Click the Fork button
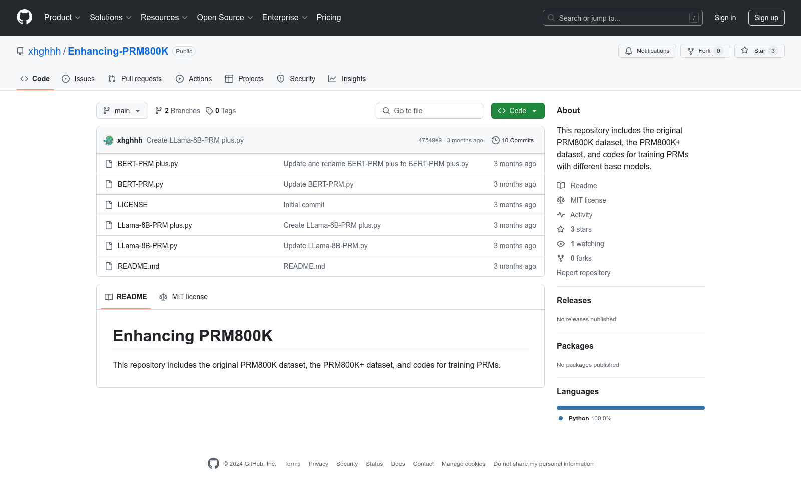 705,51
